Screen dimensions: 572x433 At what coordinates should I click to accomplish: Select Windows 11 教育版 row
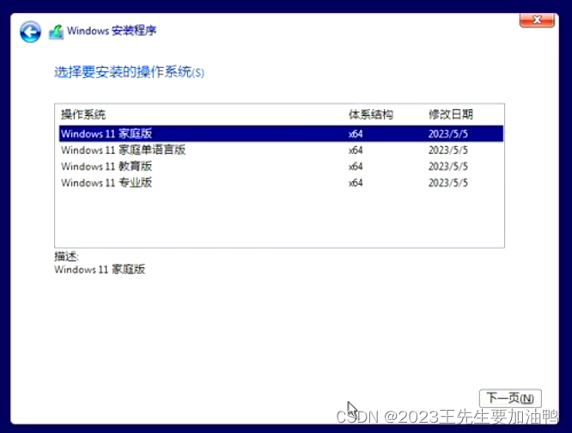(281, 167)
